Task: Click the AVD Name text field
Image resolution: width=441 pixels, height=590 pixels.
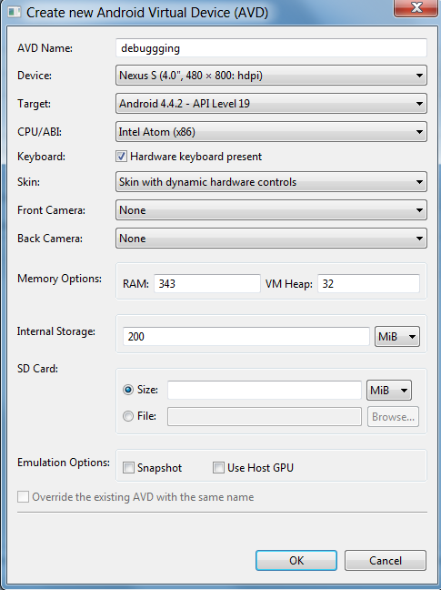Action: [271, 47]
